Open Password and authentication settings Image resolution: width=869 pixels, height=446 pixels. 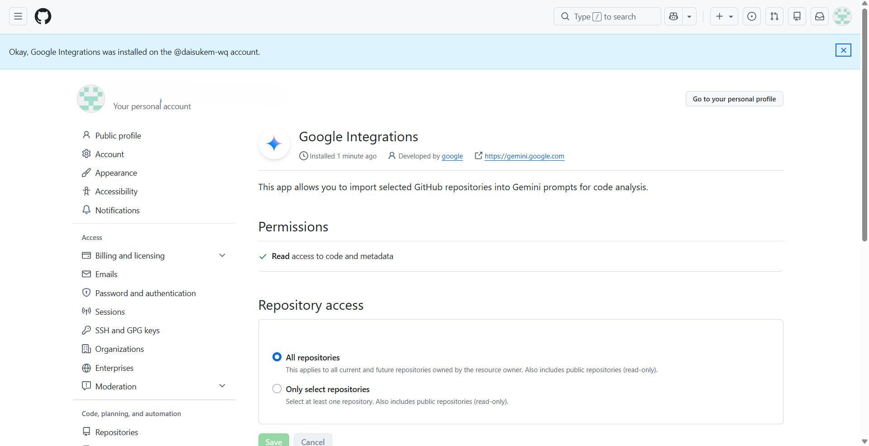click(x=145, y=293)
